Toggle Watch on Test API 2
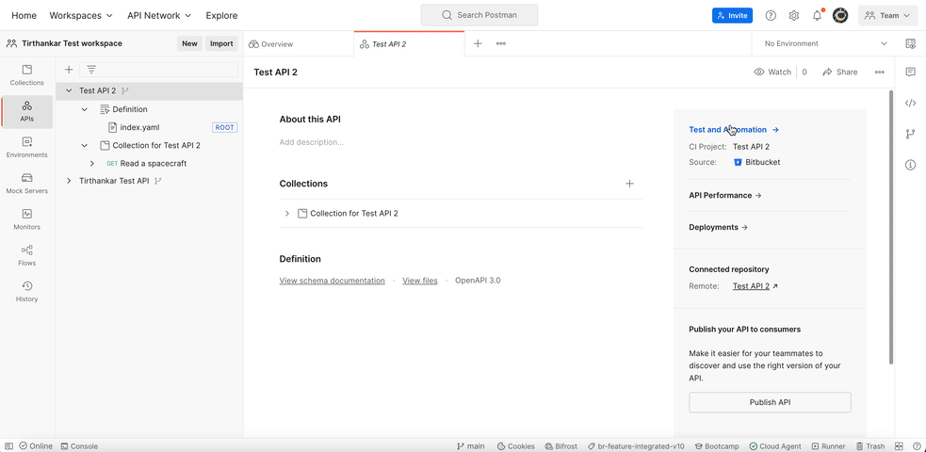The height and width of the screenshot is (452, 926). (772, 72)
